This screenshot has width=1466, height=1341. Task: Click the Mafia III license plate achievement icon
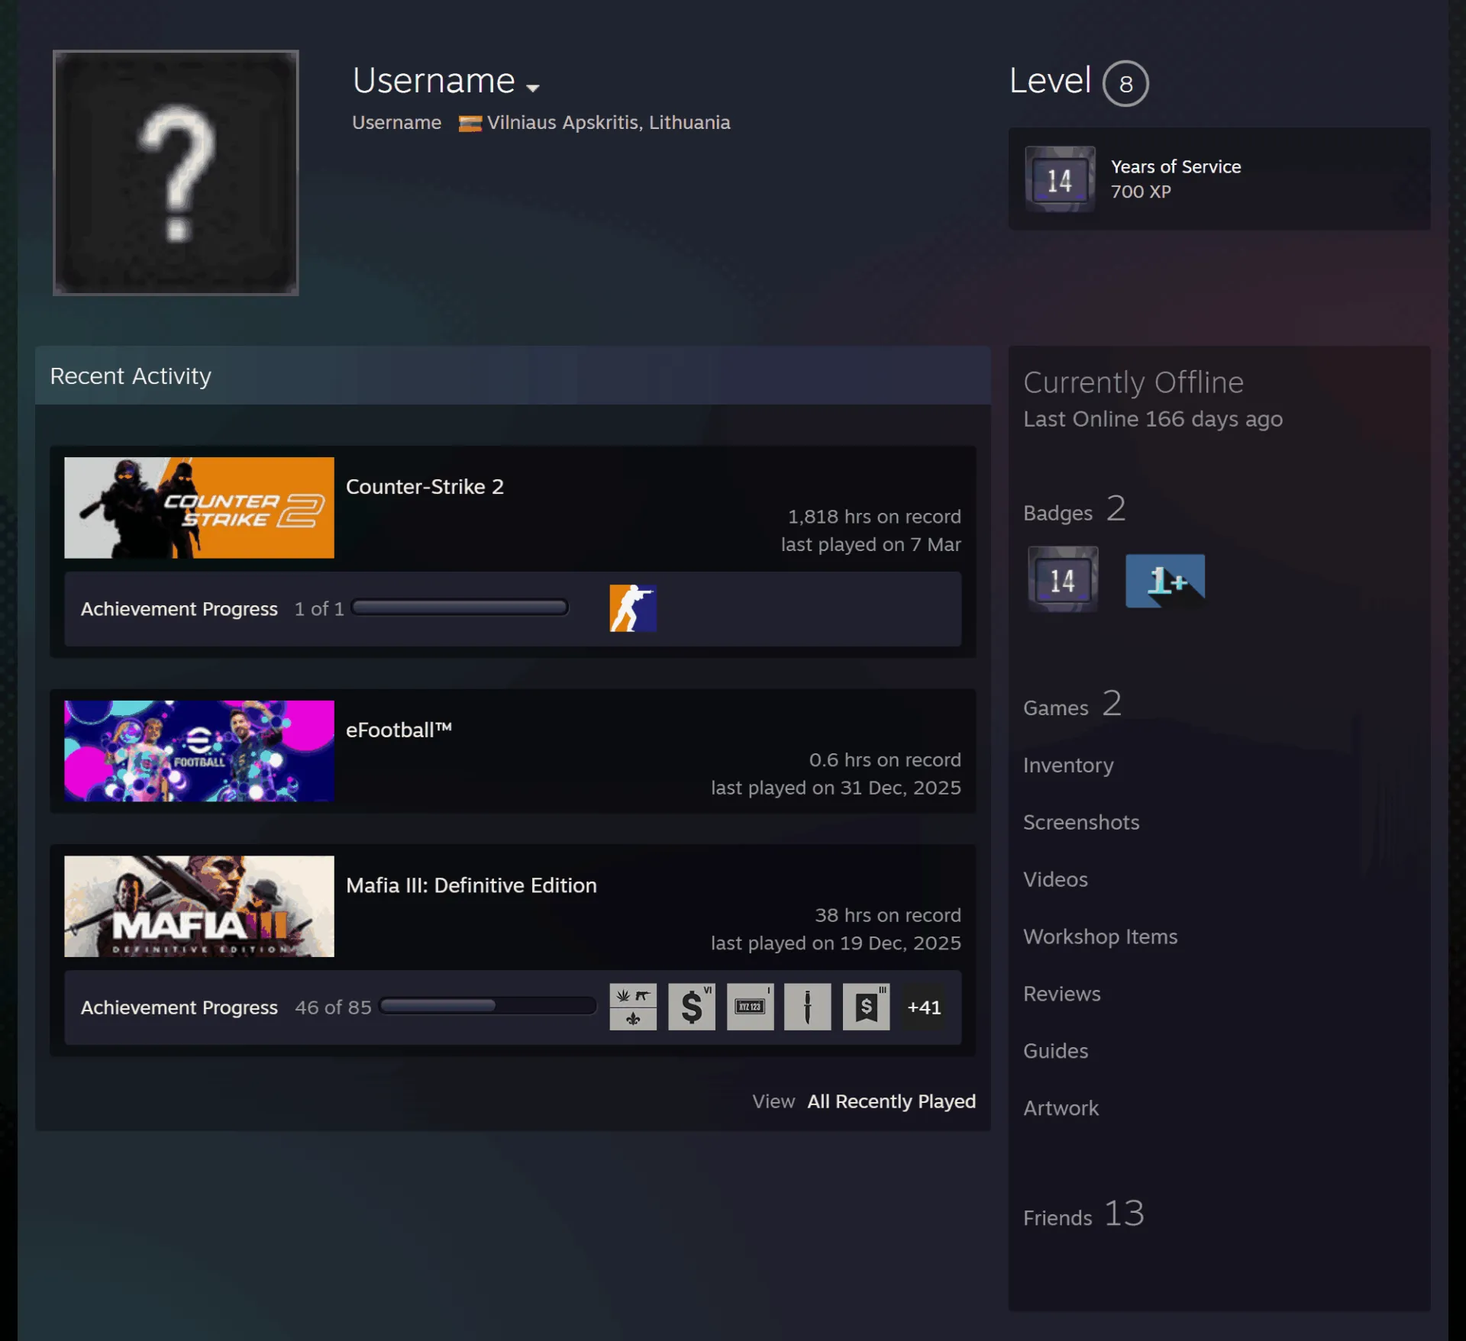click(x=751, y=1007)
